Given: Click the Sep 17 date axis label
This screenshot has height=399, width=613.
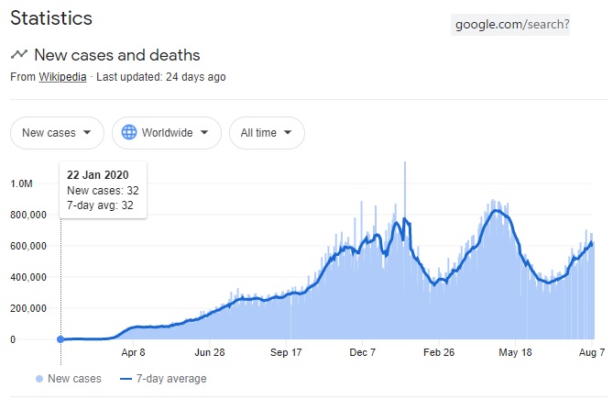Looking at the screenshot, I should [x=286, y=352].
